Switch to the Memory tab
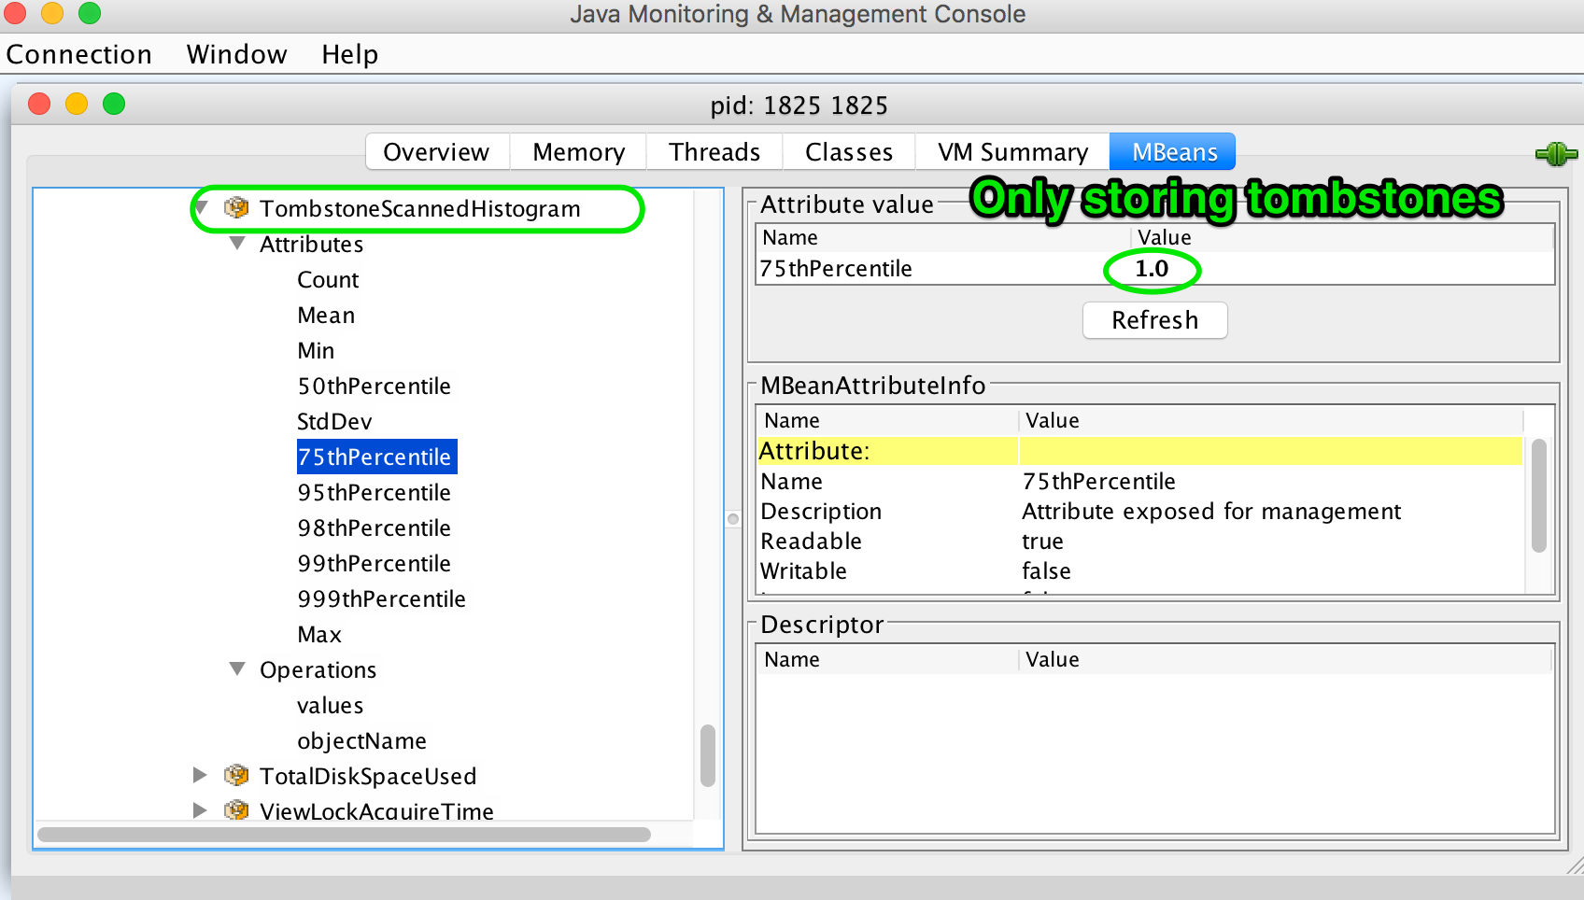Screen dimensions: 1584x900 coord(578,152)
